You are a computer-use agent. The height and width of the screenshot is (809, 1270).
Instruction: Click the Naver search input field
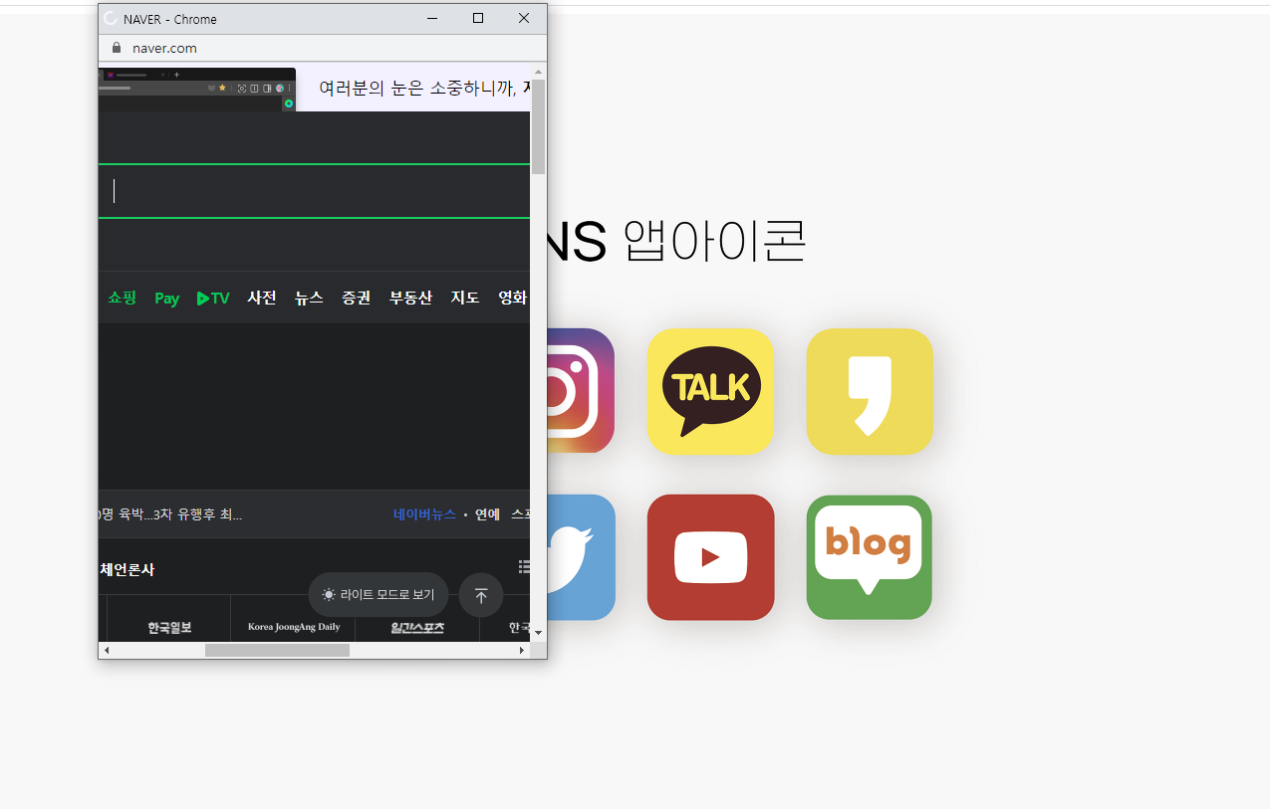tap(315, 191)
